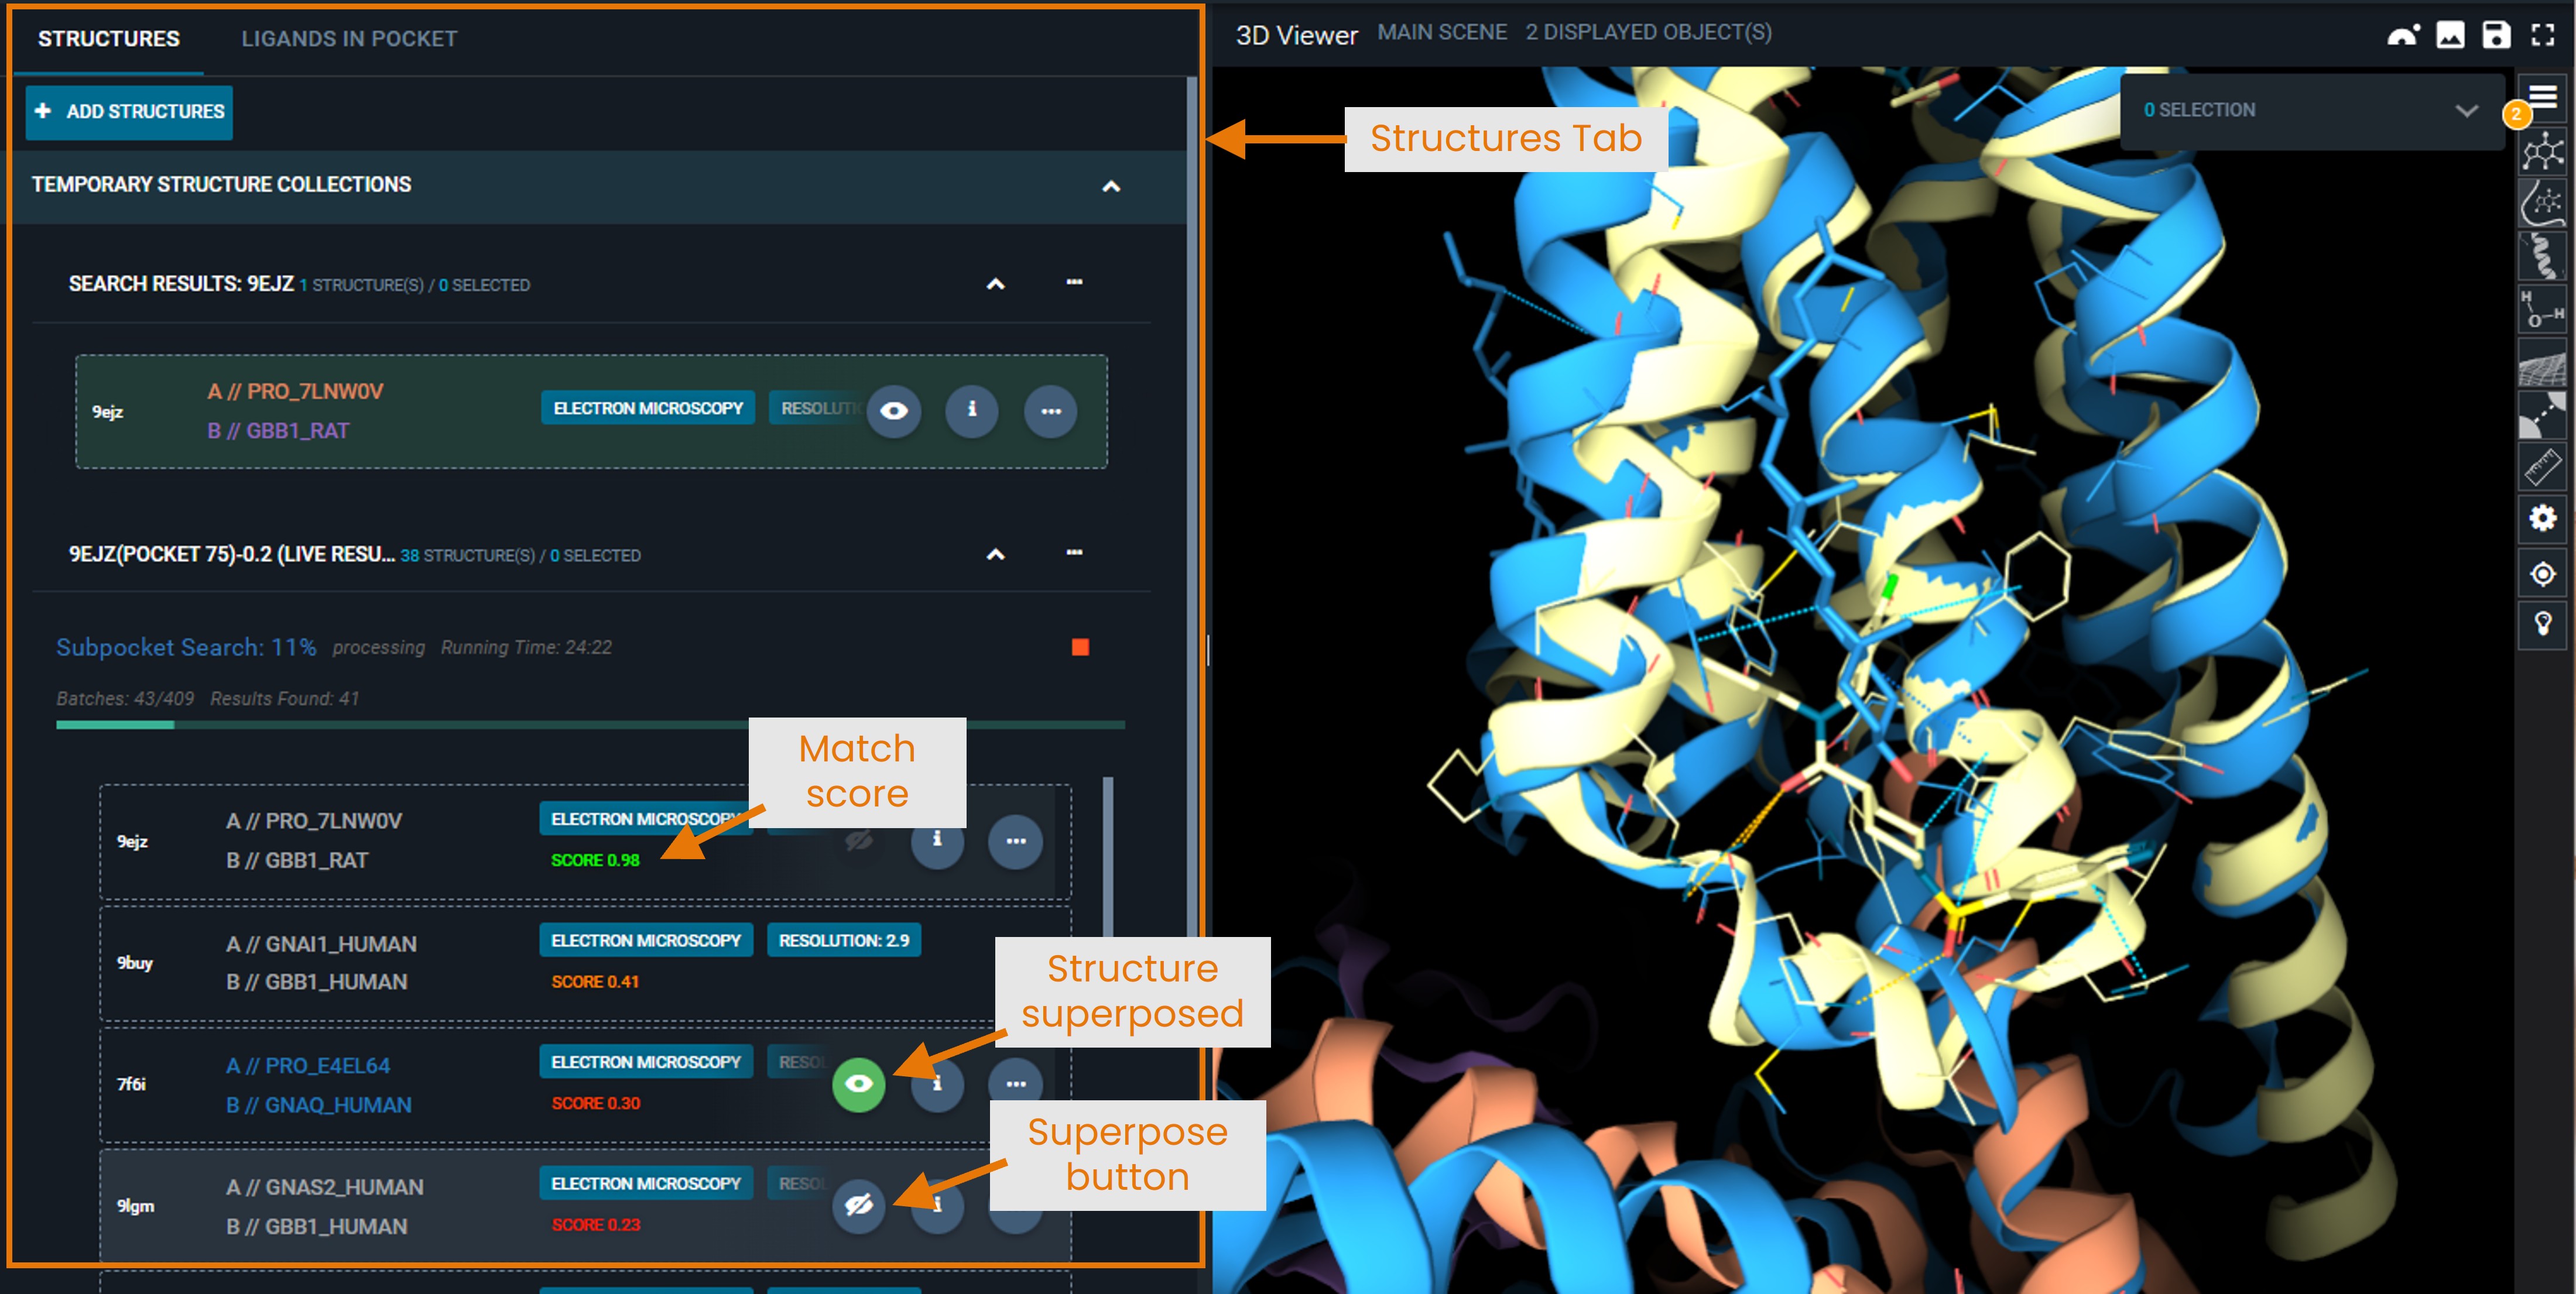Click the Add Structures button
The image size is (2576, 1294).
(130, 111)
